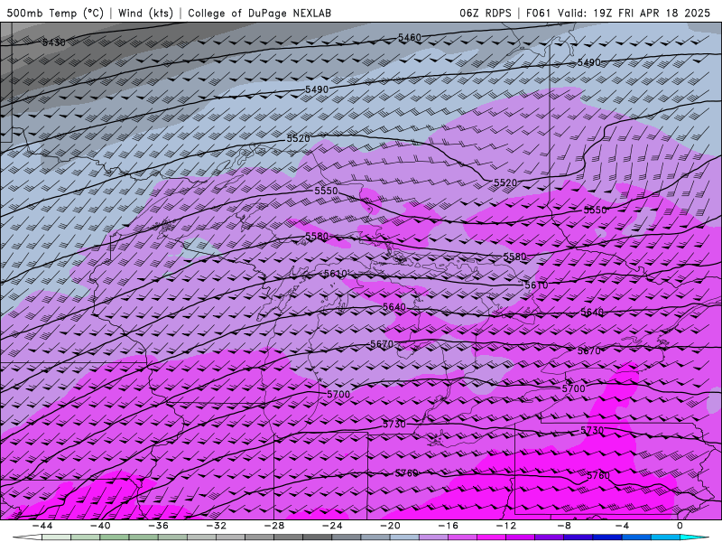Click the -16 color scale label
Image resolution: width=722 pixels, height=542 pixels.
coord(448,526)
